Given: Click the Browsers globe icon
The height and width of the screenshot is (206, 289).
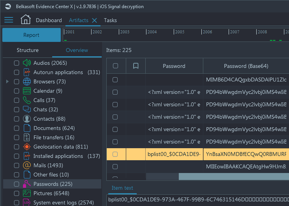Looking at the screenshot, I should tap(27, 81).
